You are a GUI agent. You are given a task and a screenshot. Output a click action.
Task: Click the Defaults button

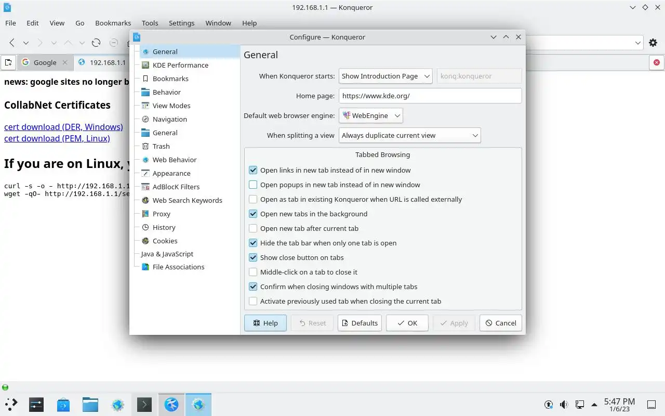click(360, 323)
